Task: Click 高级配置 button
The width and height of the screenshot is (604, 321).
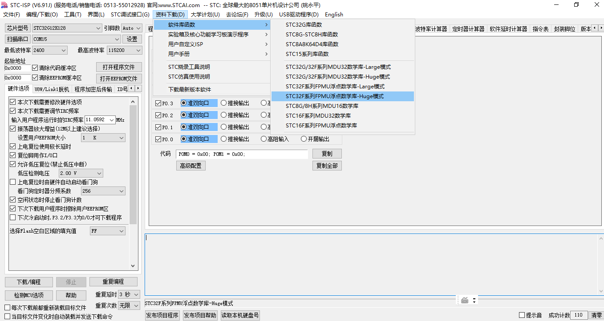Action: click(191, 166)
